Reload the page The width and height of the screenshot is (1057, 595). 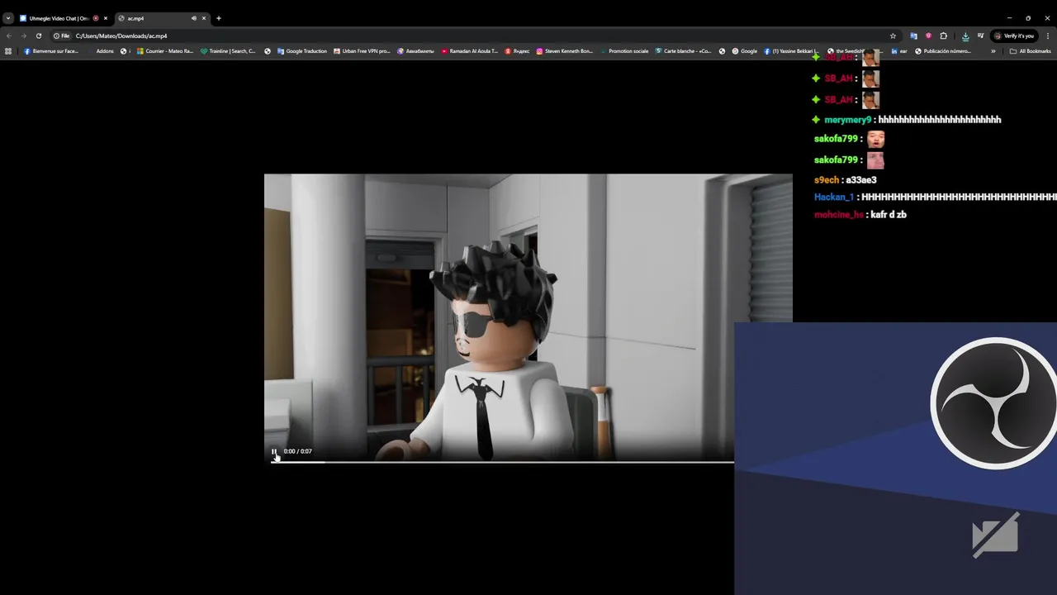(38, 36)
